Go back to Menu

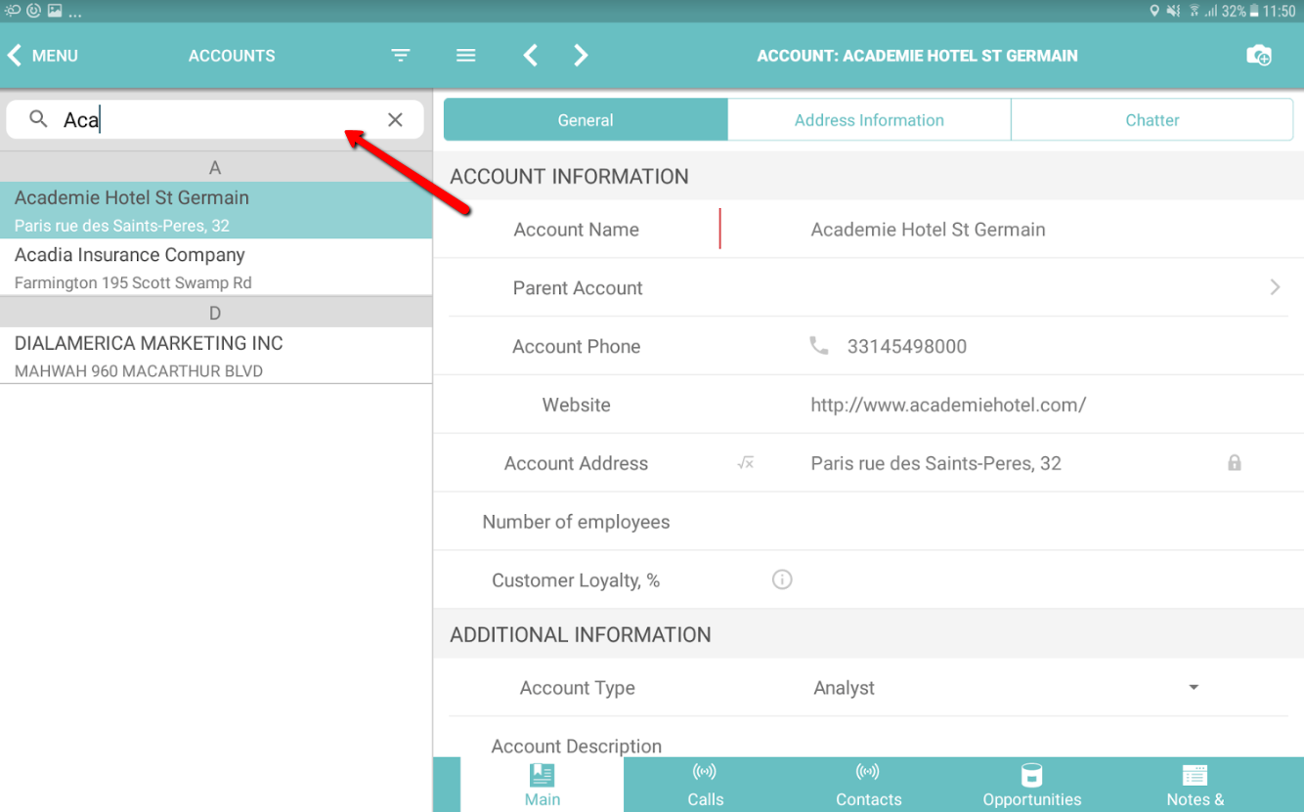pyautogui.click(x=43, y=56)
